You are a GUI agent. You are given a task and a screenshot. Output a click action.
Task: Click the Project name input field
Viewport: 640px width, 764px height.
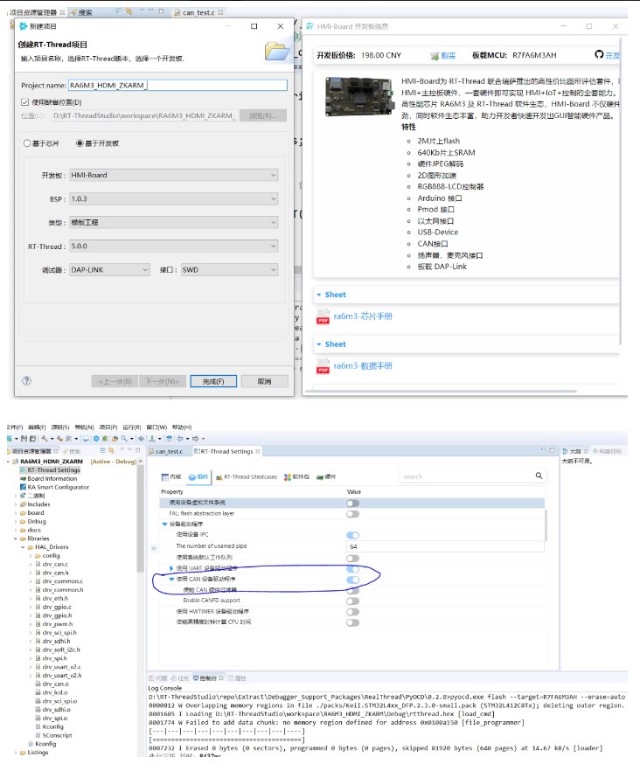click(177, 86)
